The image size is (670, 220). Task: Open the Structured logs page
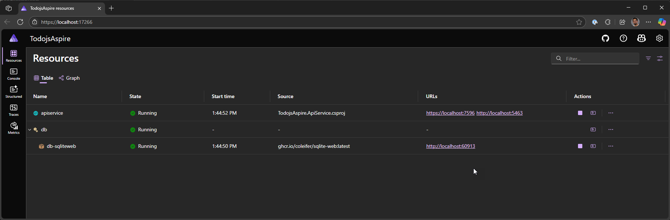pyautogui.click(x=14, y=92)
